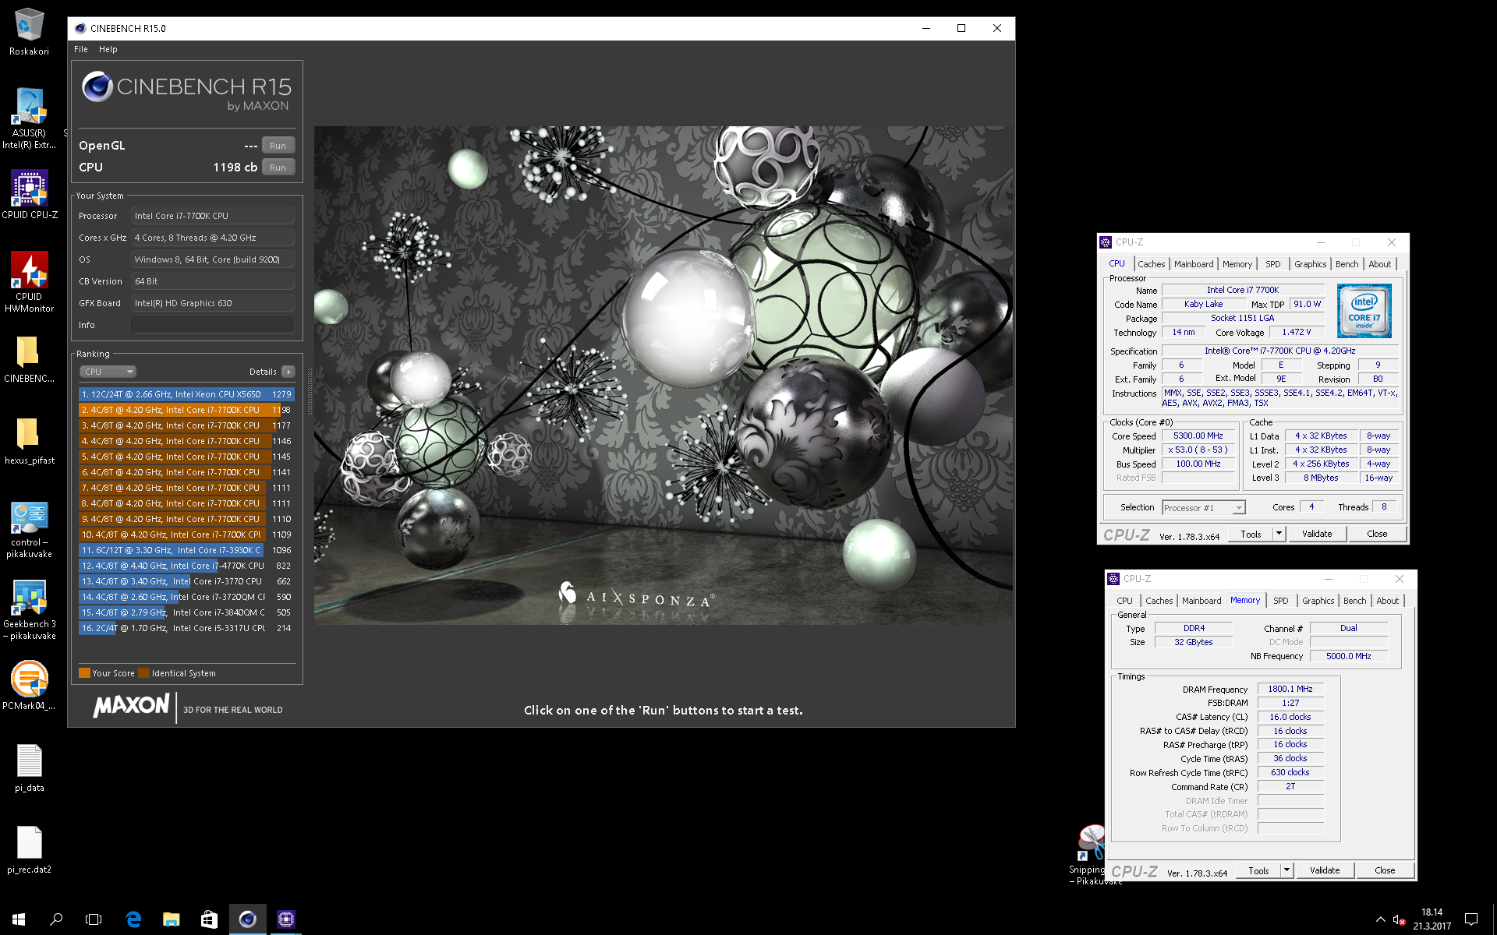Show hidden system tray icons
The width and height of the screenshot is (1497, 935).
[1380, 919]
